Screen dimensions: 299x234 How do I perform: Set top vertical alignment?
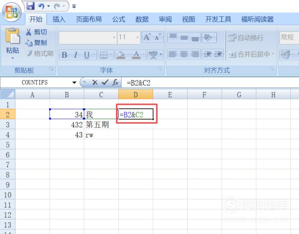point(173,38)
